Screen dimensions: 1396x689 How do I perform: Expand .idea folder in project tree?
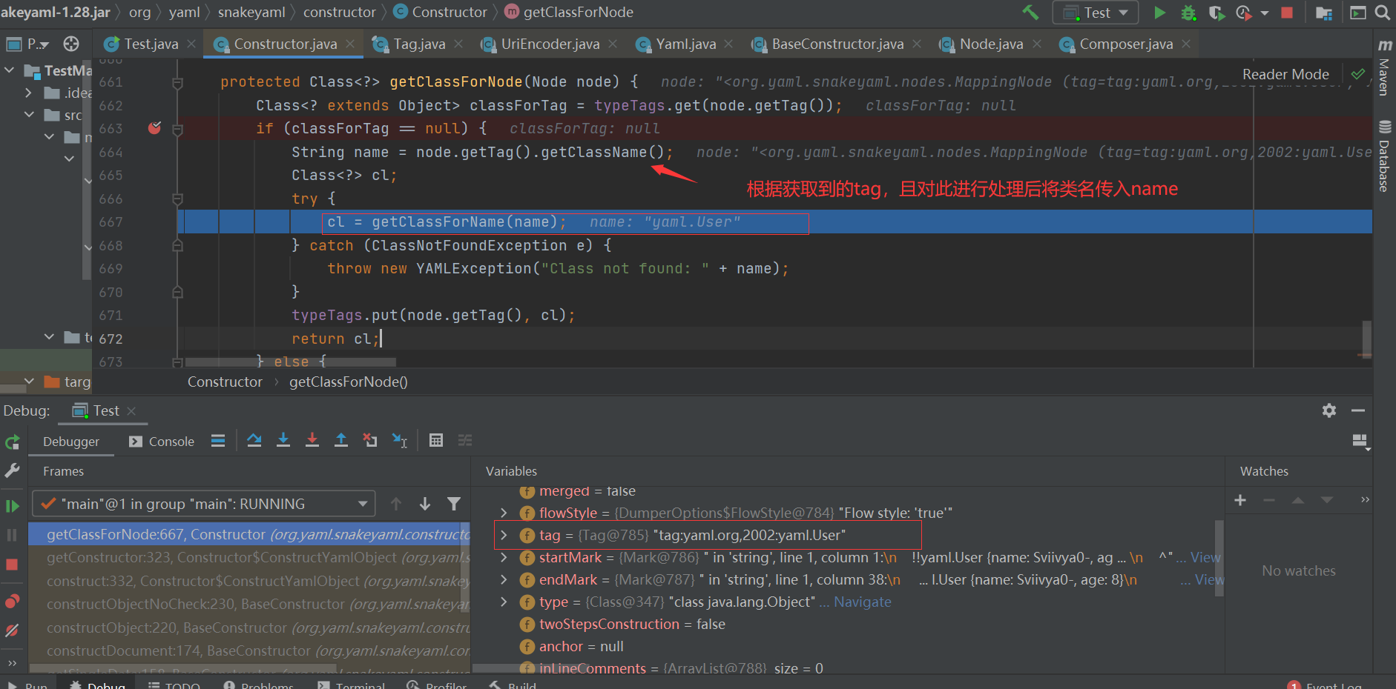(x=29, y=93)
